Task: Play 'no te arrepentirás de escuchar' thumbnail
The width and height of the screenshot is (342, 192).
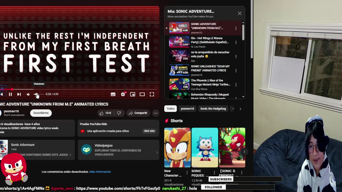Action: click(x=179, y=56)
